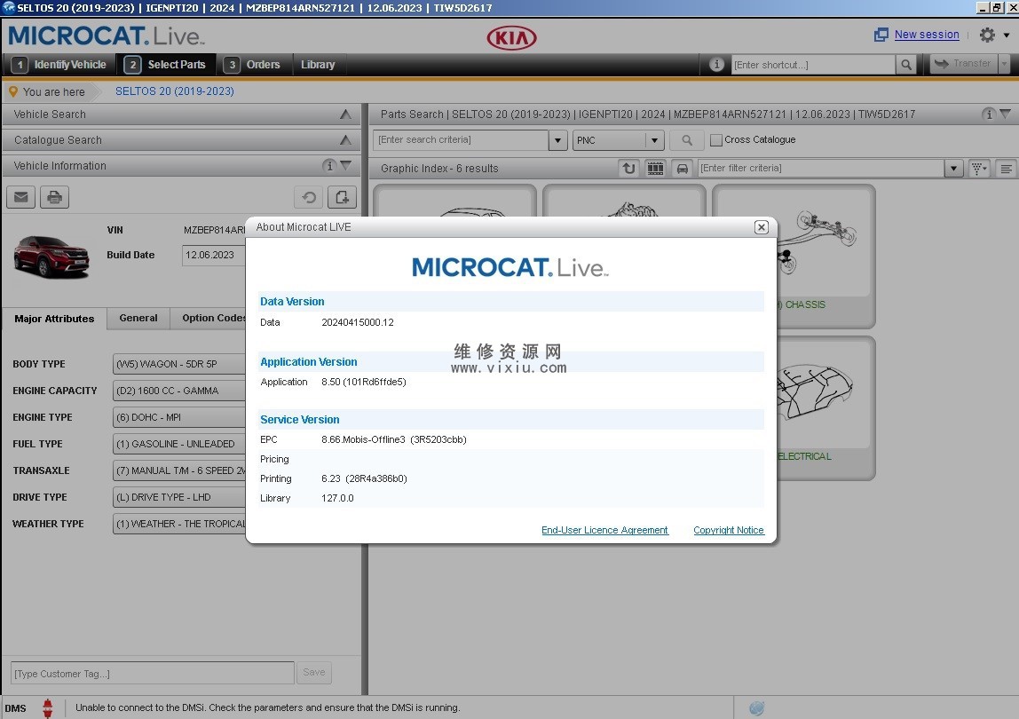Open the ENGINE CAPACITY 1600 CC dropdown
Image resolution: width=1019 pixels, height=719 pixels.
pos(179,391)
